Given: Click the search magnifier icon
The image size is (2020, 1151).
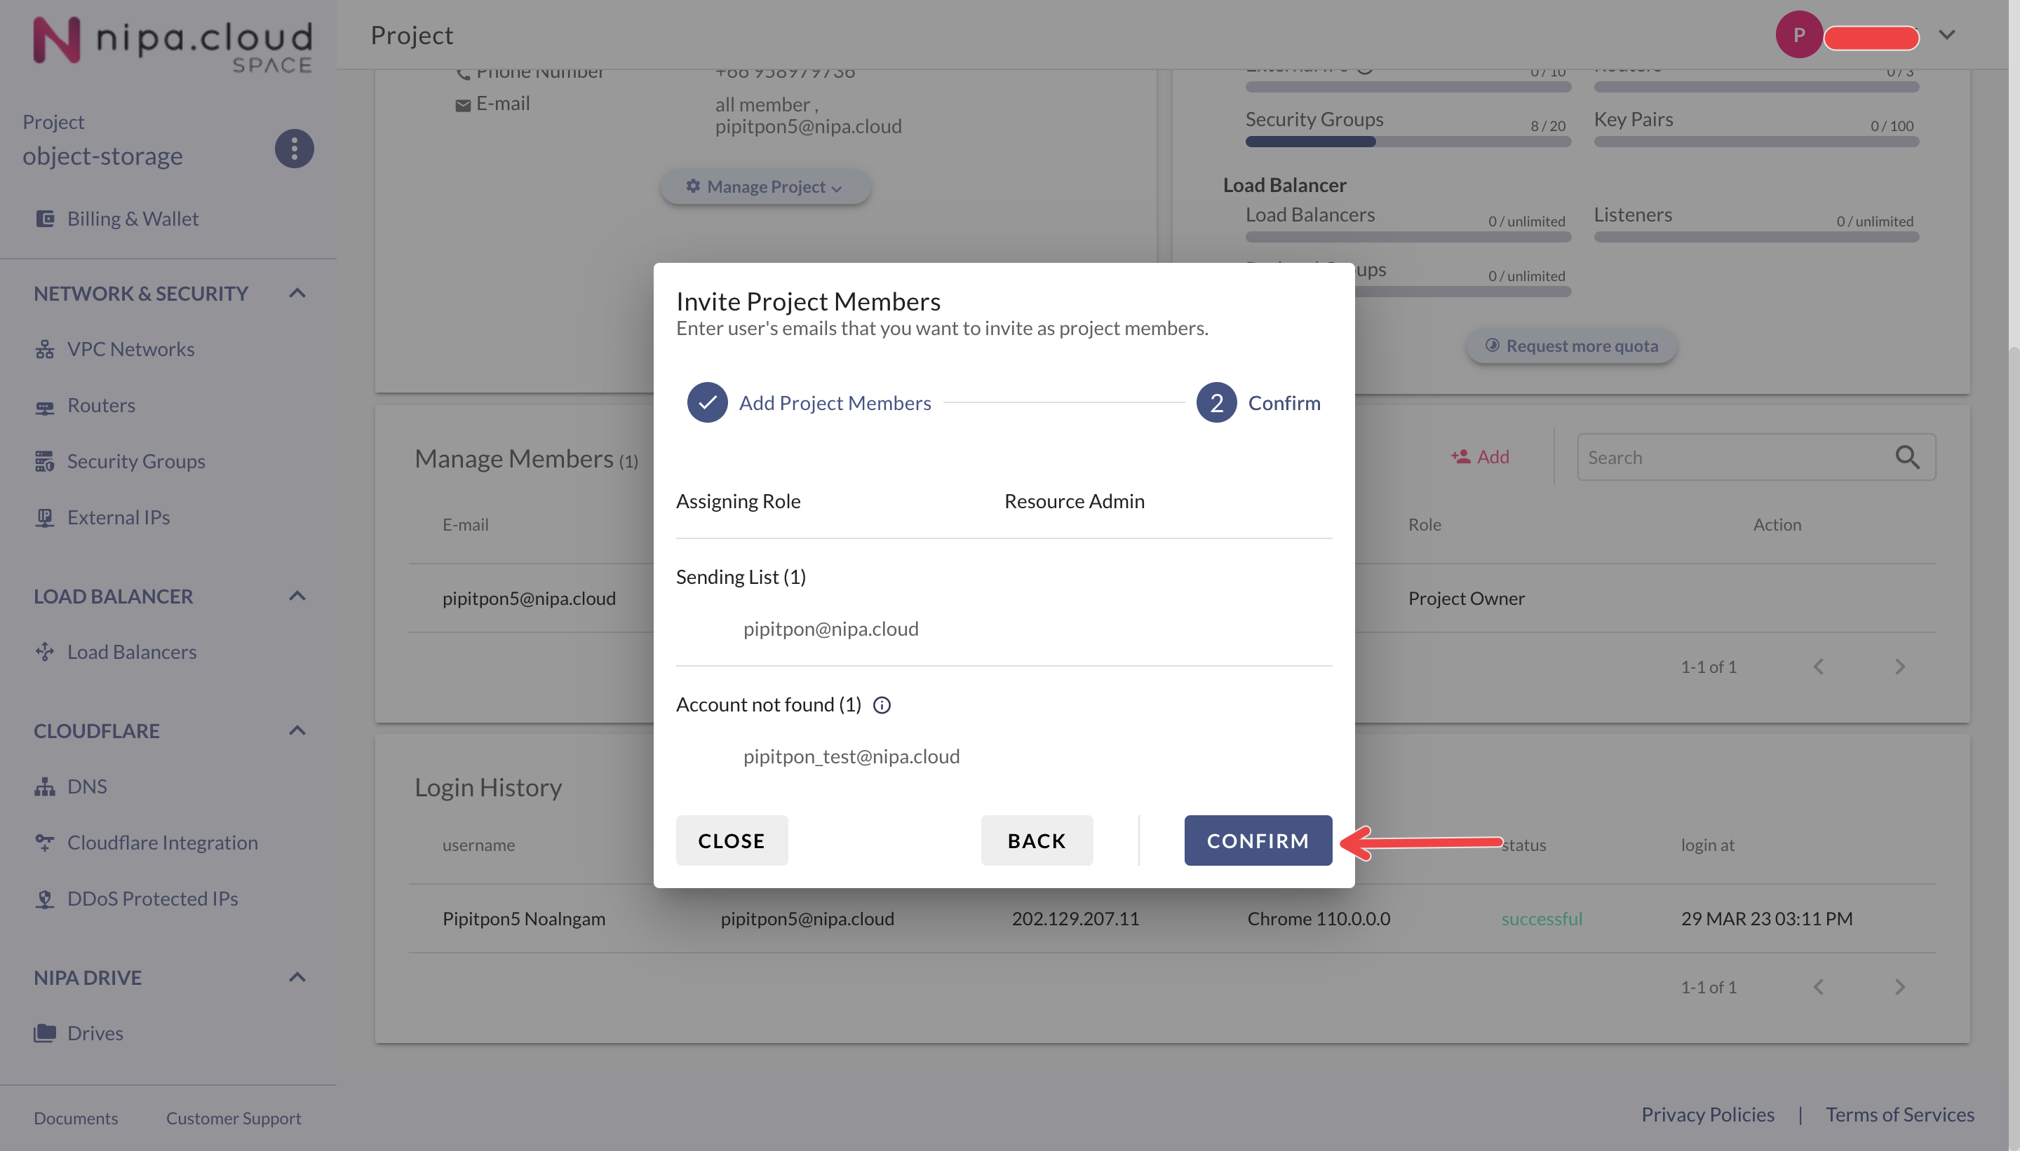Looking at the screenshot, I should pos(1907,457).
